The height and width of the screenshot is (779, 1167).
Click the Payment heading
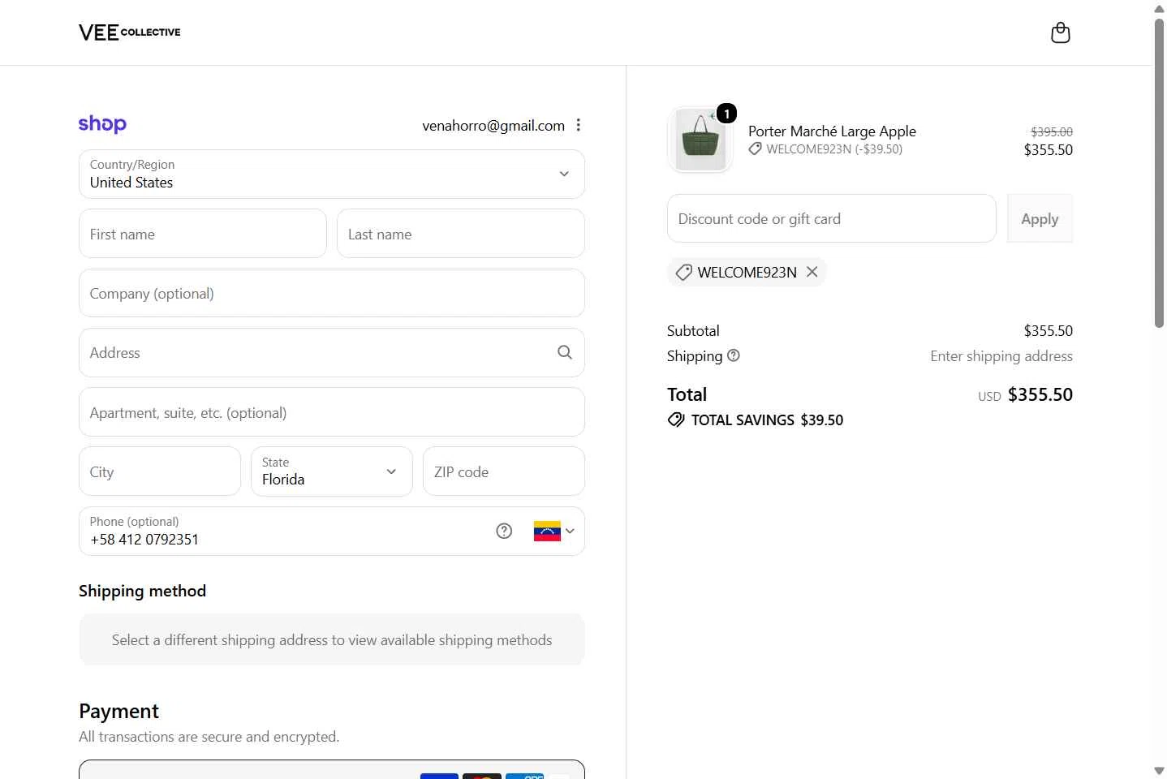118,711
